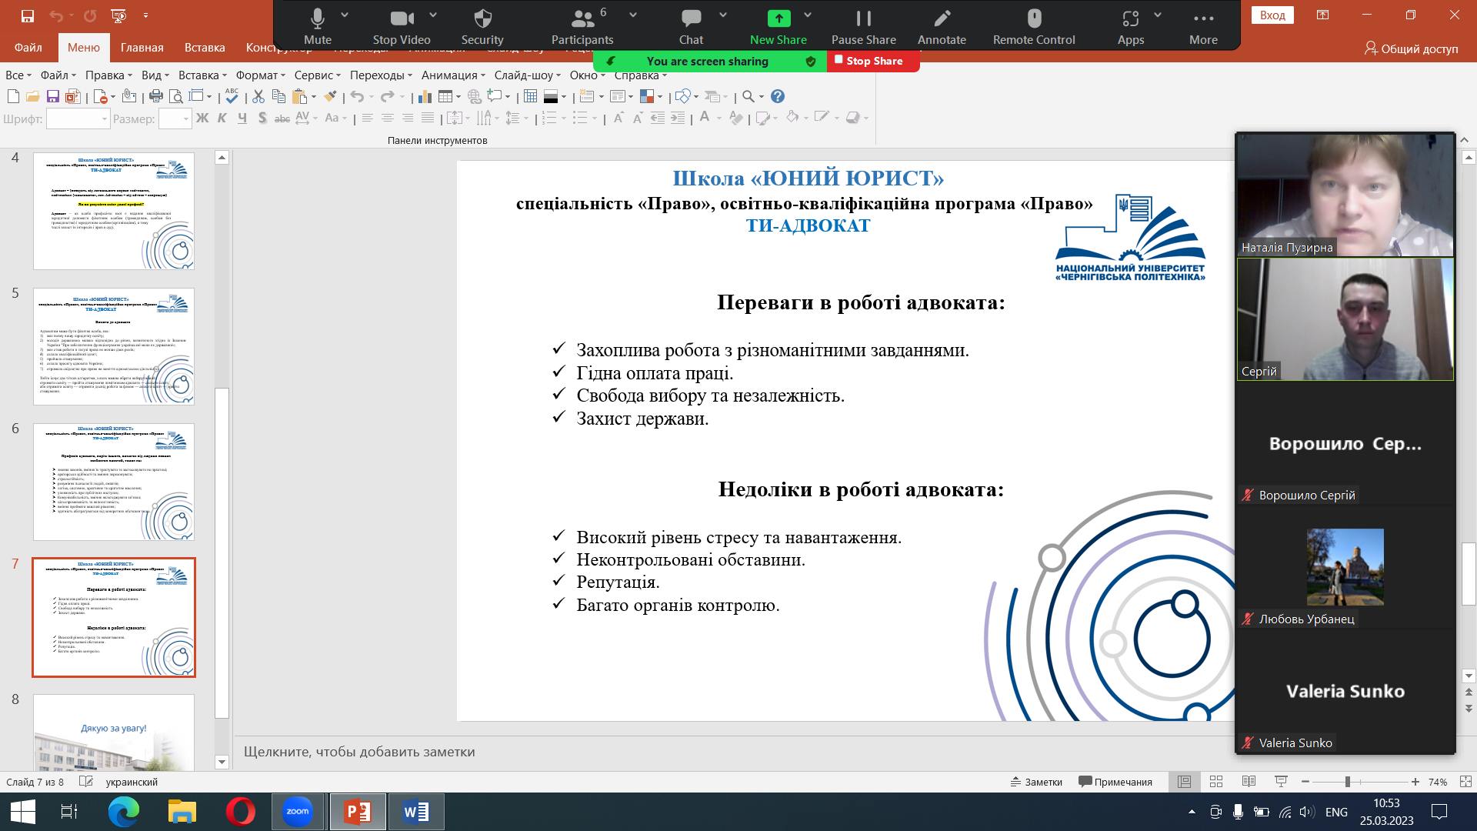Open the blue question mark Help icon
Viewport: 1477px width, 831px height.
tap(778, 96)
